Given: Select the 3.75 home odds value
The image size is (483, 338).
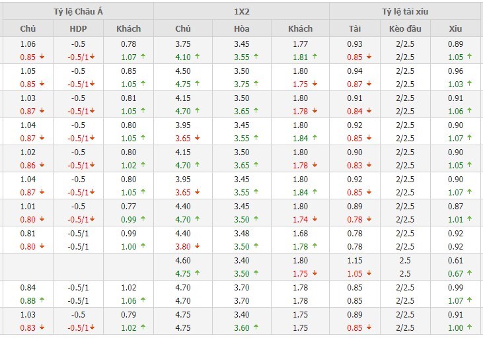Looking at the screenshot, I should coord(183,44).
